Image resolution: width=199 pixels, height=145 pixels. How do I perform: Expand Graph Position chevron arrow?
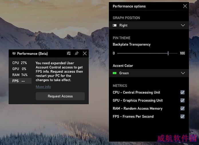pyautogui.click(x=183, y=25)
